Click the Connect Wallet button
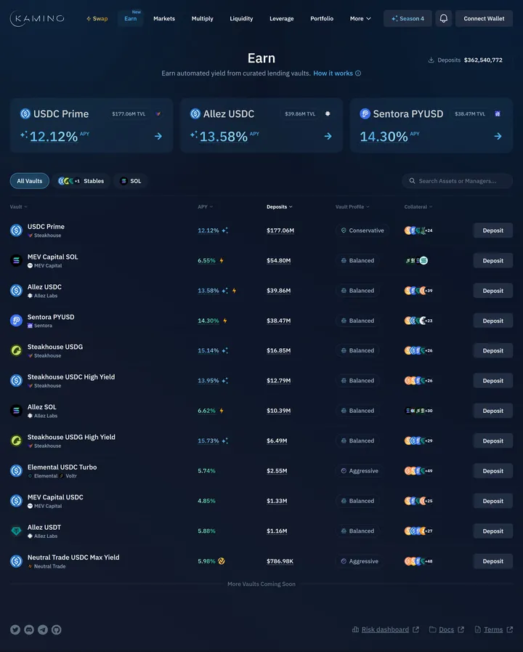Image resolution: width=523 pixels, height=652 pixels. click(484, 18)
